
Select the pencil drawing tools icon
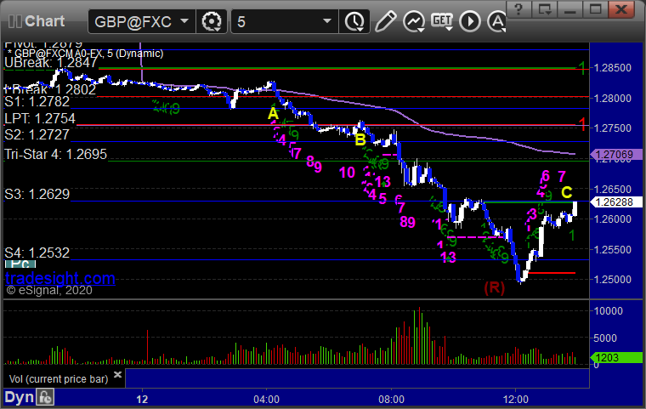pos(385,21)
